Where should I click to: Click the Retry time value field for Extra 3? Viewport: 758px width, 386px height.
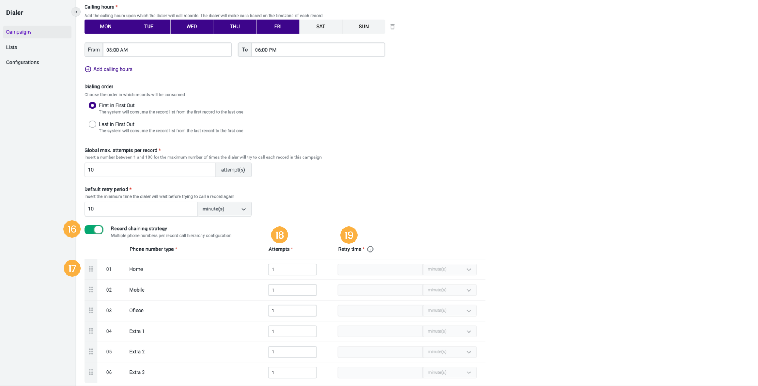380,373
